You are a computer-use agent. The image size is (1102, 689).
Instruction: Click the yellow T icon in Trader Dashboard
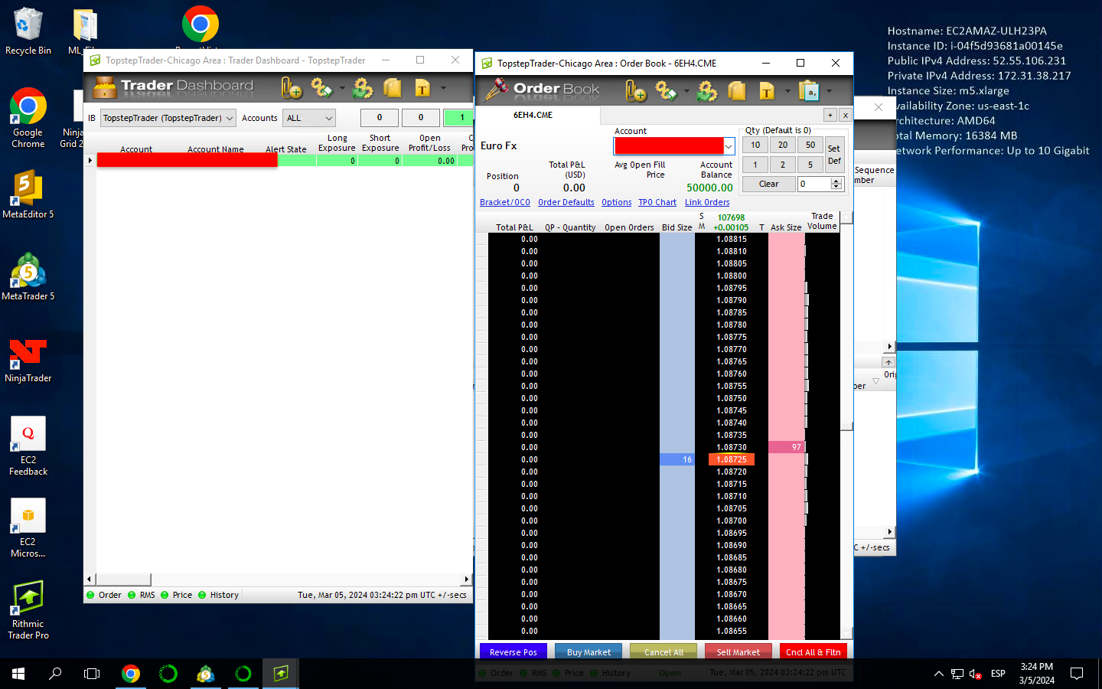pos(422,88)
